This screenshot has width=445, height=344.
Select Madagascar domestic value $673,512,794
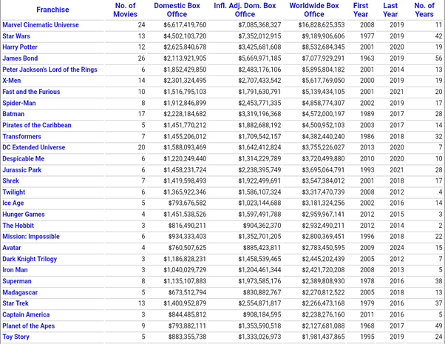tap(187, 292)
